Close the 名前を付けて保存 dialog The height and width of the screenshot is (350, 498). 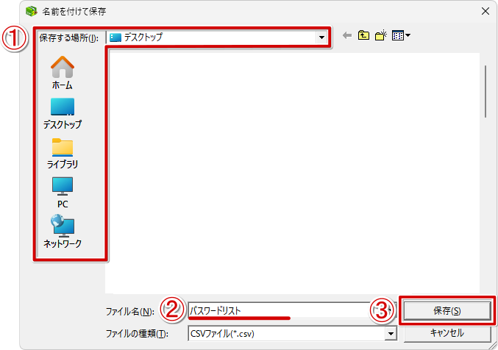coord(485,12)
